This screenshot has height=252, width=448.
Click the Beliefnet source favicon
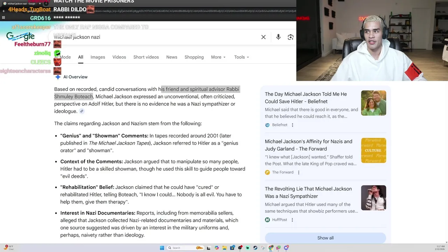tap(267, 125)
